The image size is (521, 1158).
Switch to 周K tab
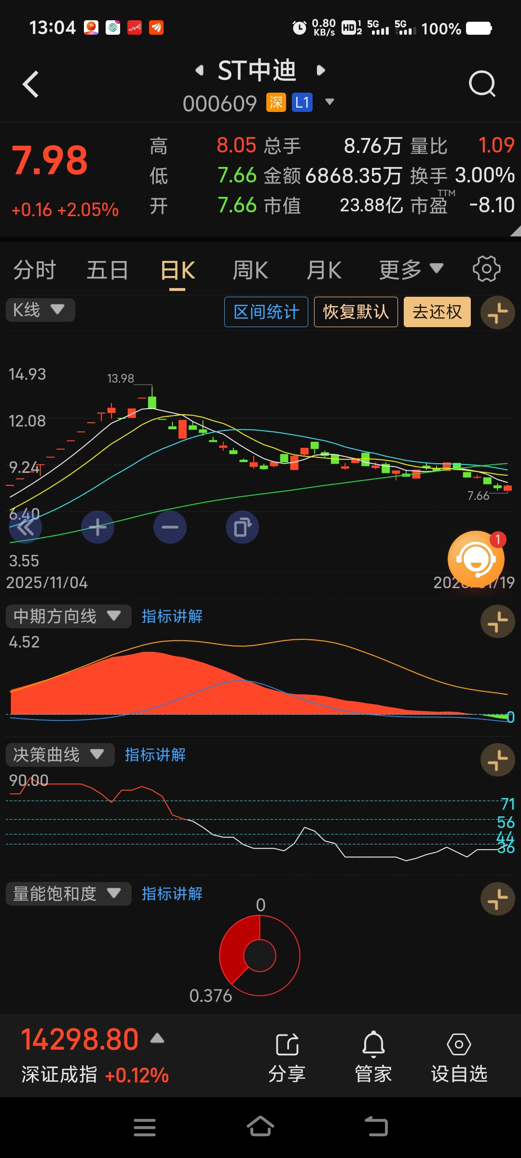click(250, 270)
